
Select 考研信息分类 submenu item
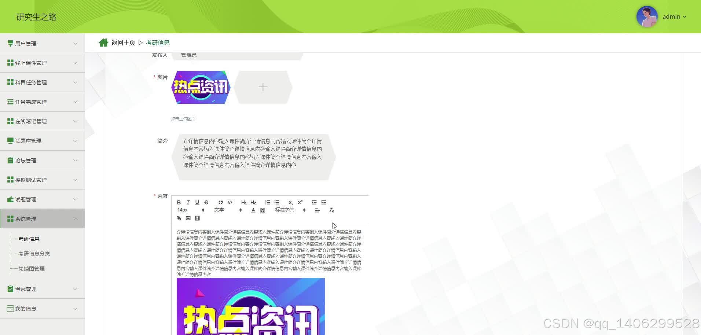coord(34,254)
